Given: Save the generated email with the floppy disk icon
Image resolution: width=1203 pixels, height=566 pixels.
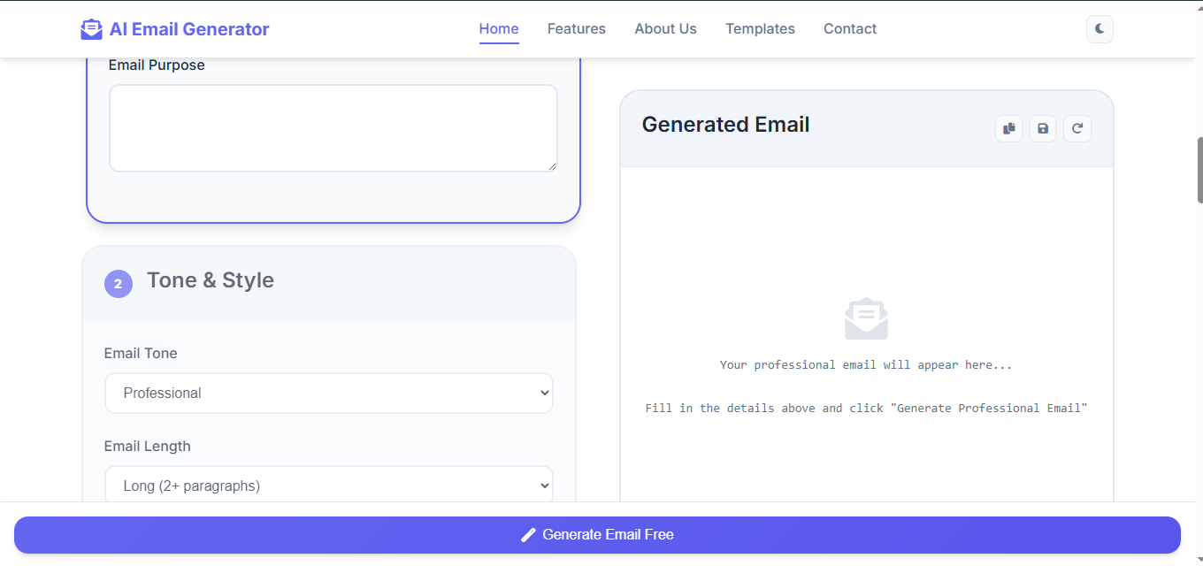Looking at the screenshot, I should click(1043, 129).
